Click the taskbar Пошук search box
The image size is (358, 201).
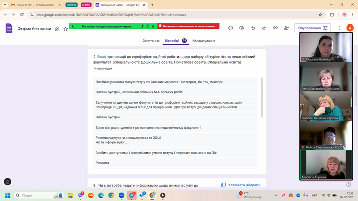click(x=39, y=195)
